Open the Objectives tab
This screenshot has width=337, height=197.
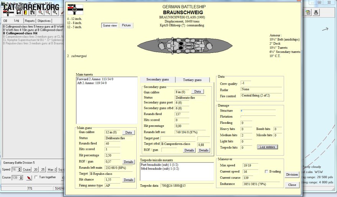click(x=44, y=21)
